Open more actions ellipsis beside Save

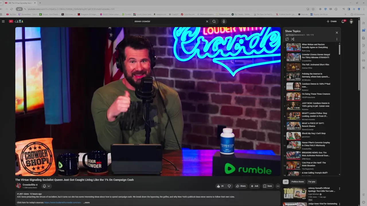click(278, 186)
